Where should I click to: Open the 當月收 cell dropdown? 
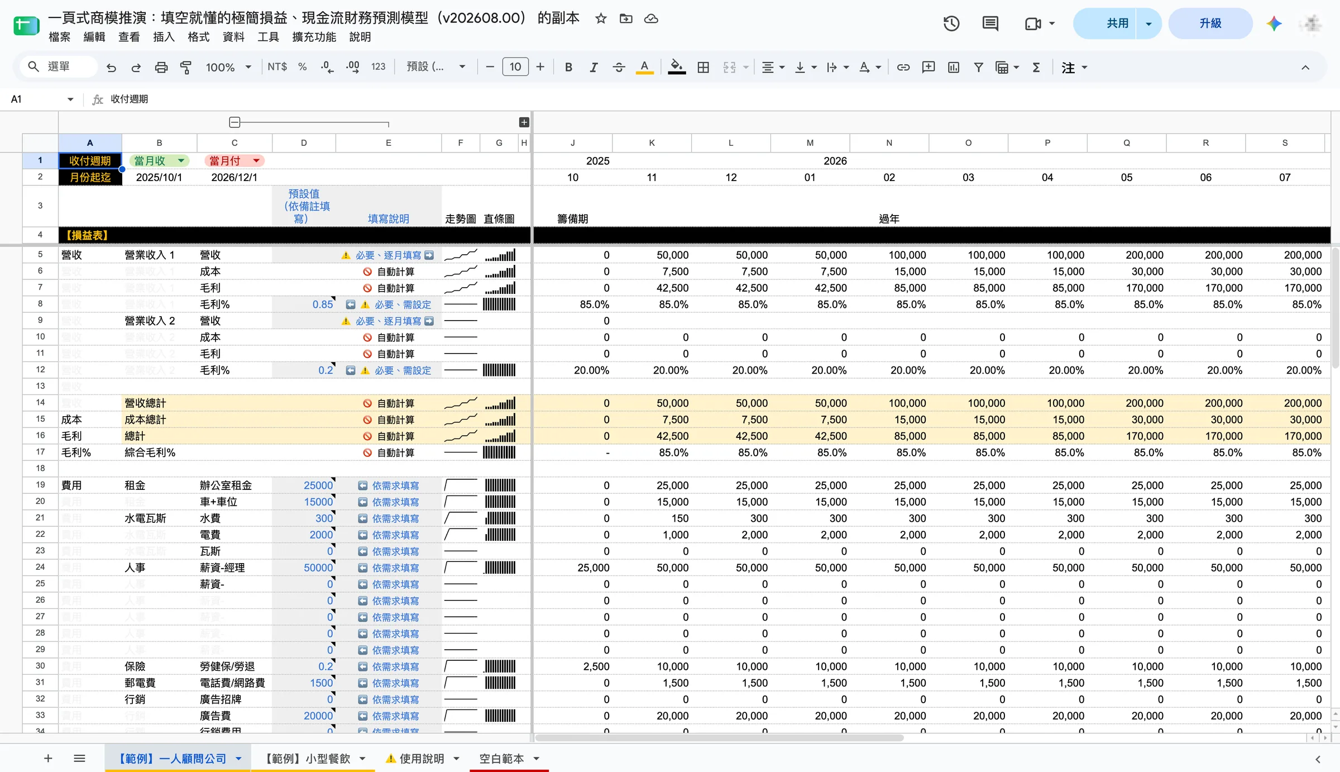click(181, 161)
